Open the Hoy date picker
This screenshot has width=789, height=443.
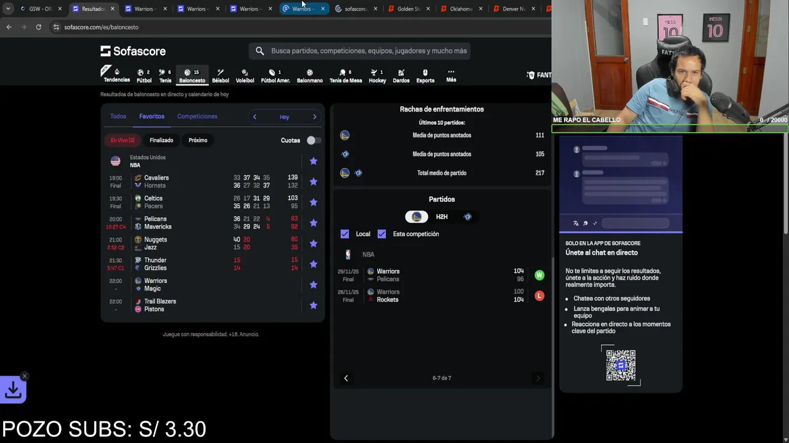(284, 117)
